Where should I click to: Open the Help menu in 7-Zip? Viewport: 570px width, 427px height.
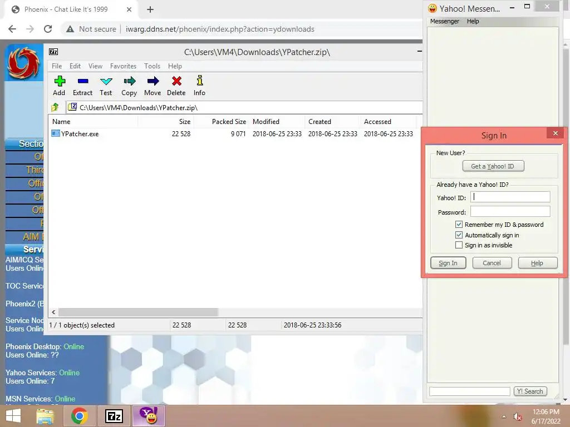click(x=175, y=66)
